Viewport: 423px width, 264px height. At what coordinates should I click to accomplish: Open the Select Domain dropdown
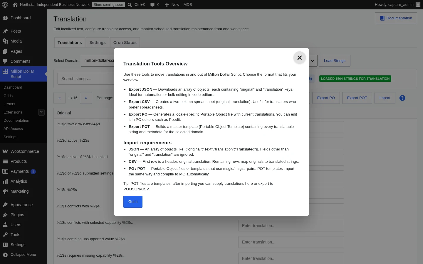[x=98, y=61]
